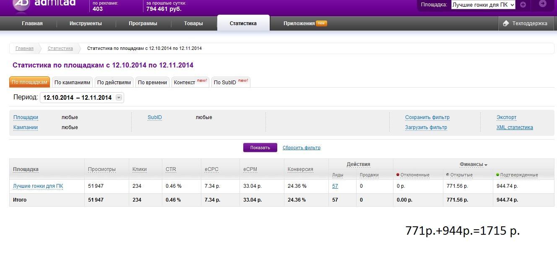The height and width of the screenshot is (267, 557).
Task: Sort by the Площадка column header
Action: click(x=26, y=169)
